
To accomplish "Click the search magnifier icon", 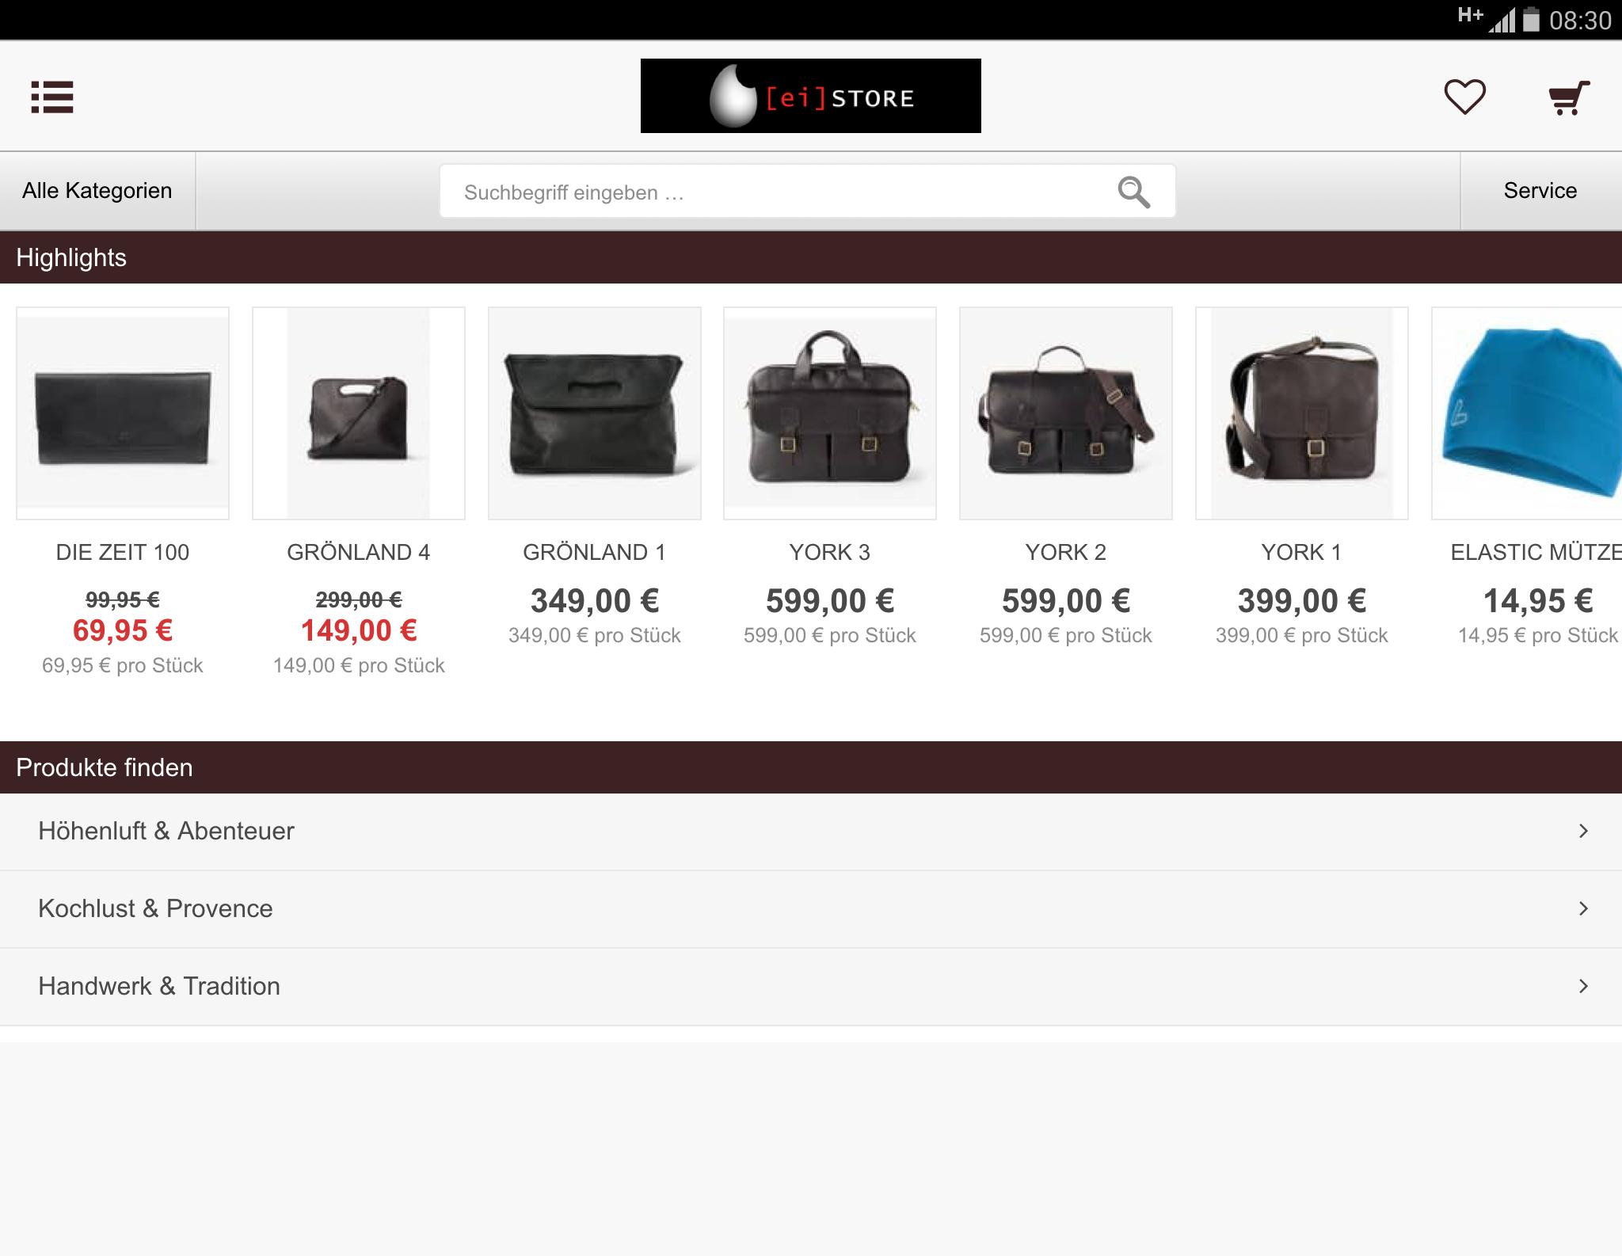I will (x=1133, y=192).
